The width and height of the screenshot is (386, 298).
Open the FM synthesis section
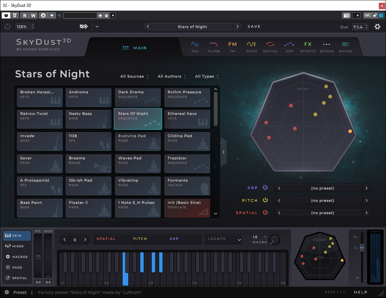click(x=232, y=47)
